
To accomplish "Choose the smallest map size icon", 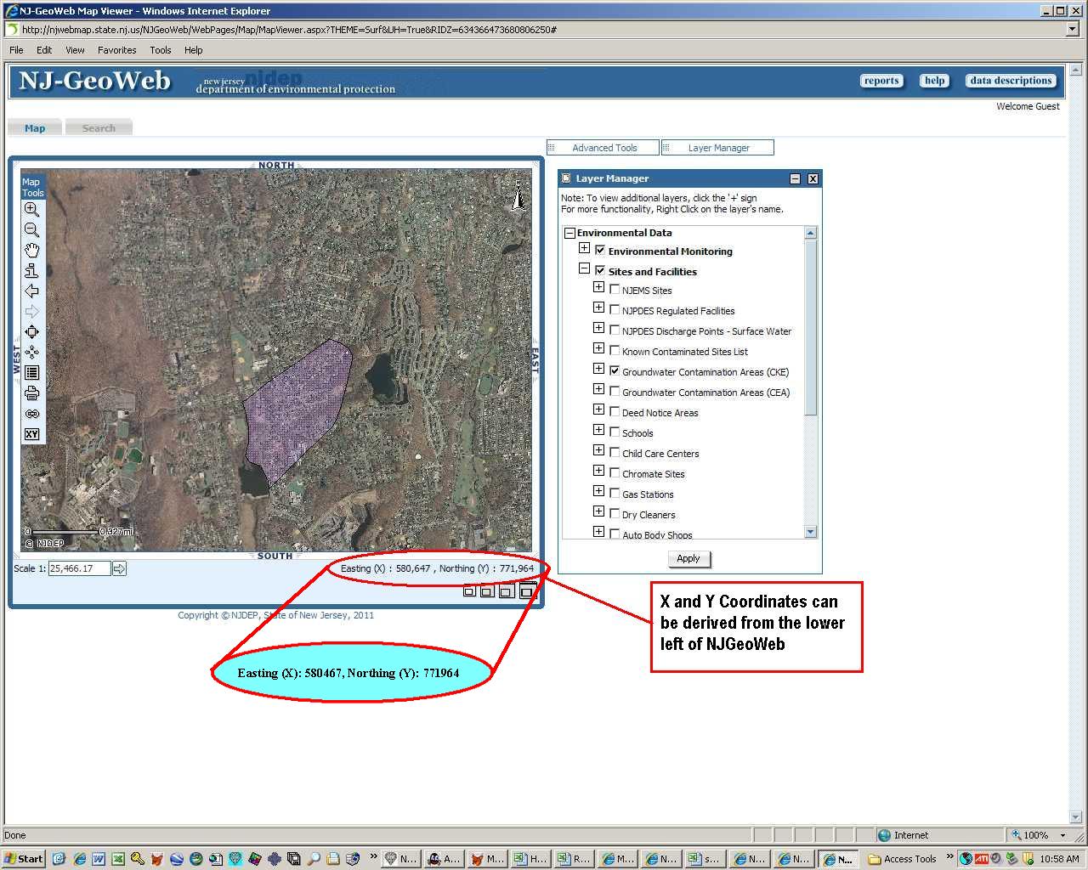I will (x=469, y=591).
